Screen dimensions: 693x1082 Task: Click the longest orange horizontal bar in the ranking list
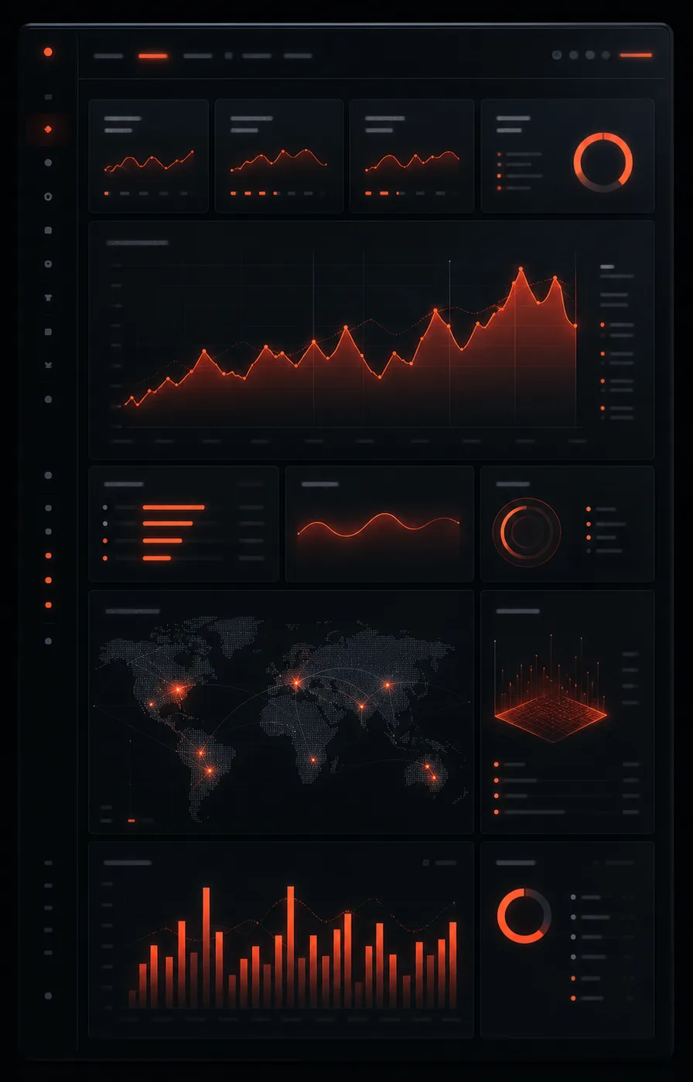tap(174, 508)
